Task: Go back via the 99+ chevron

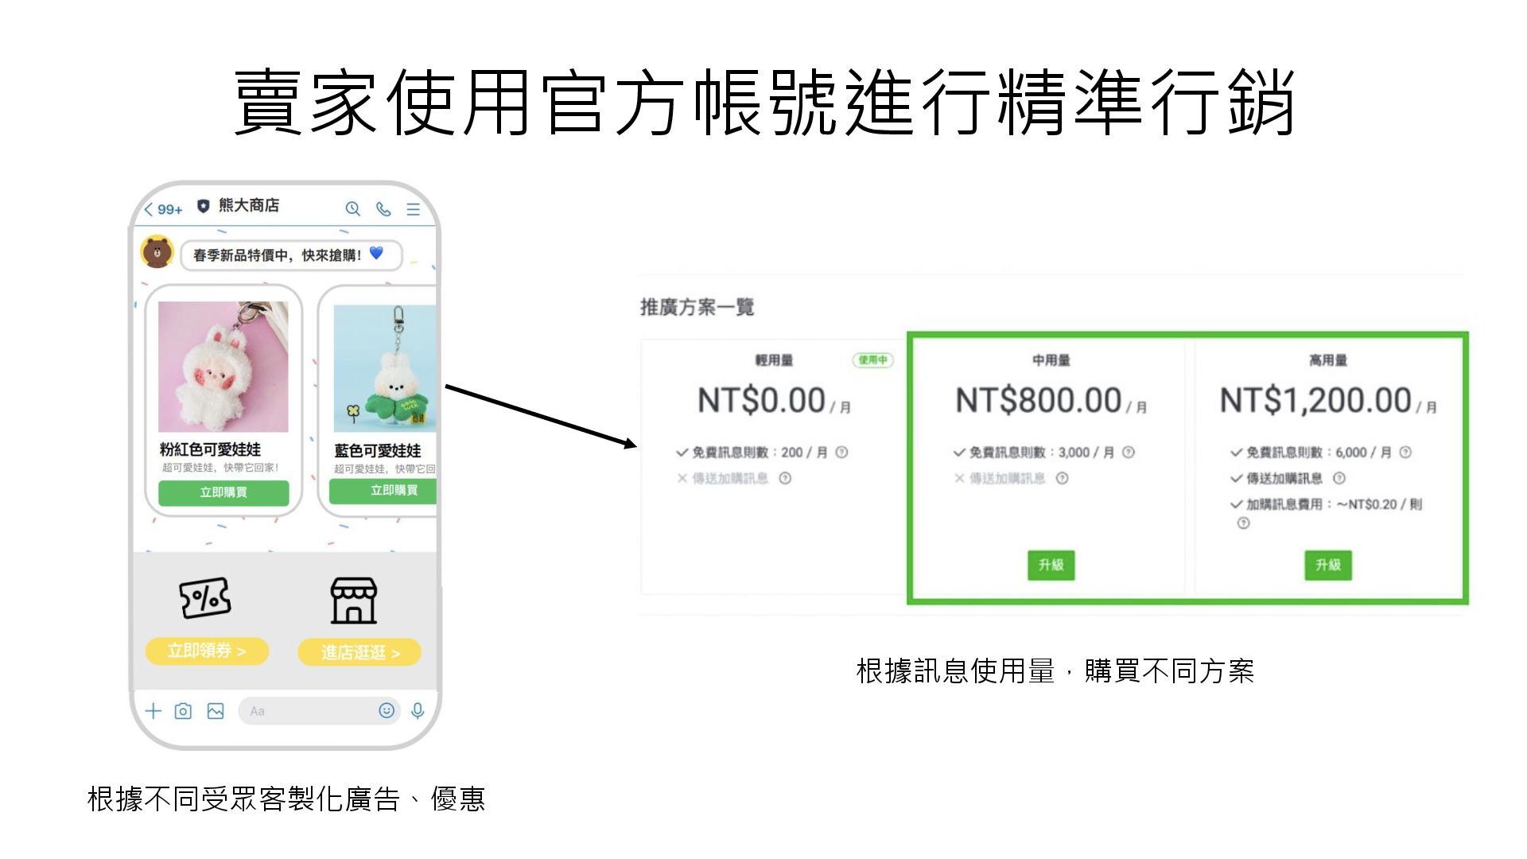Action: pos(164,209)
